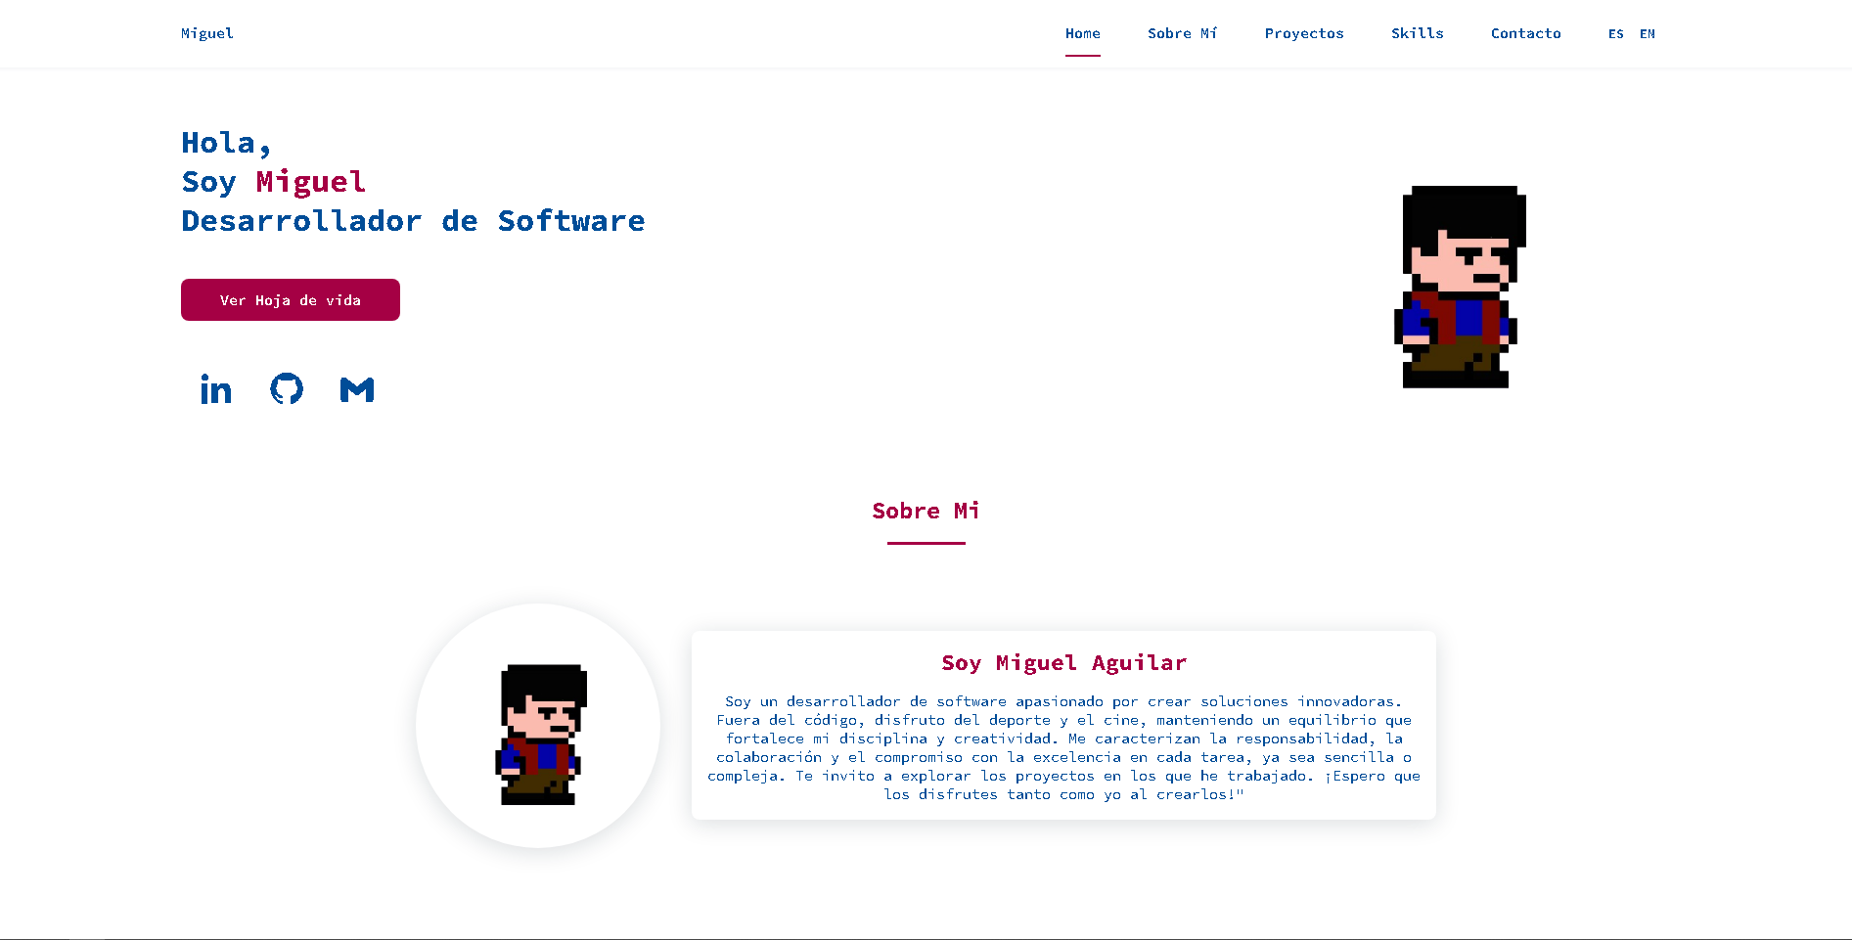Open the LinkedIn profile icon
Screen dimensions: 1852x940
[216, 389]
